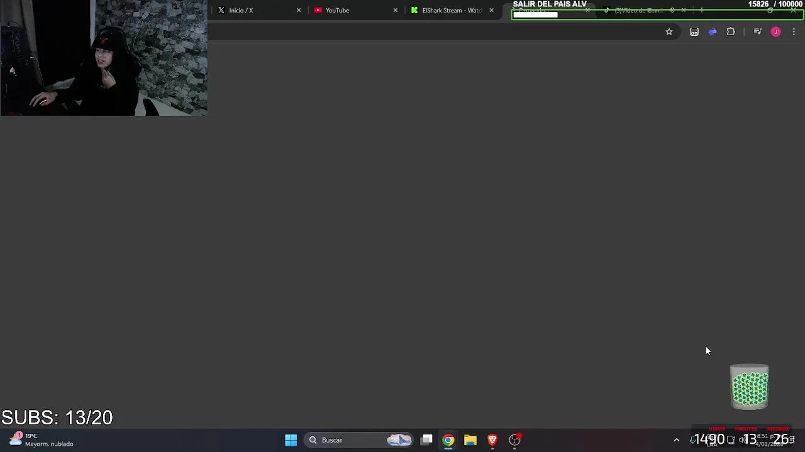Close the Inicio / X tab

click(299, 10)
